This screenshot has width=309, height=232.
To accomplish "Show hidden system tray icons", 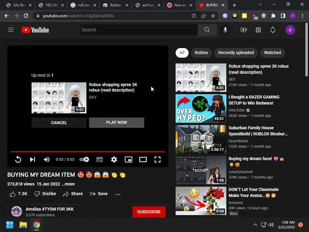I will point(255,225).
